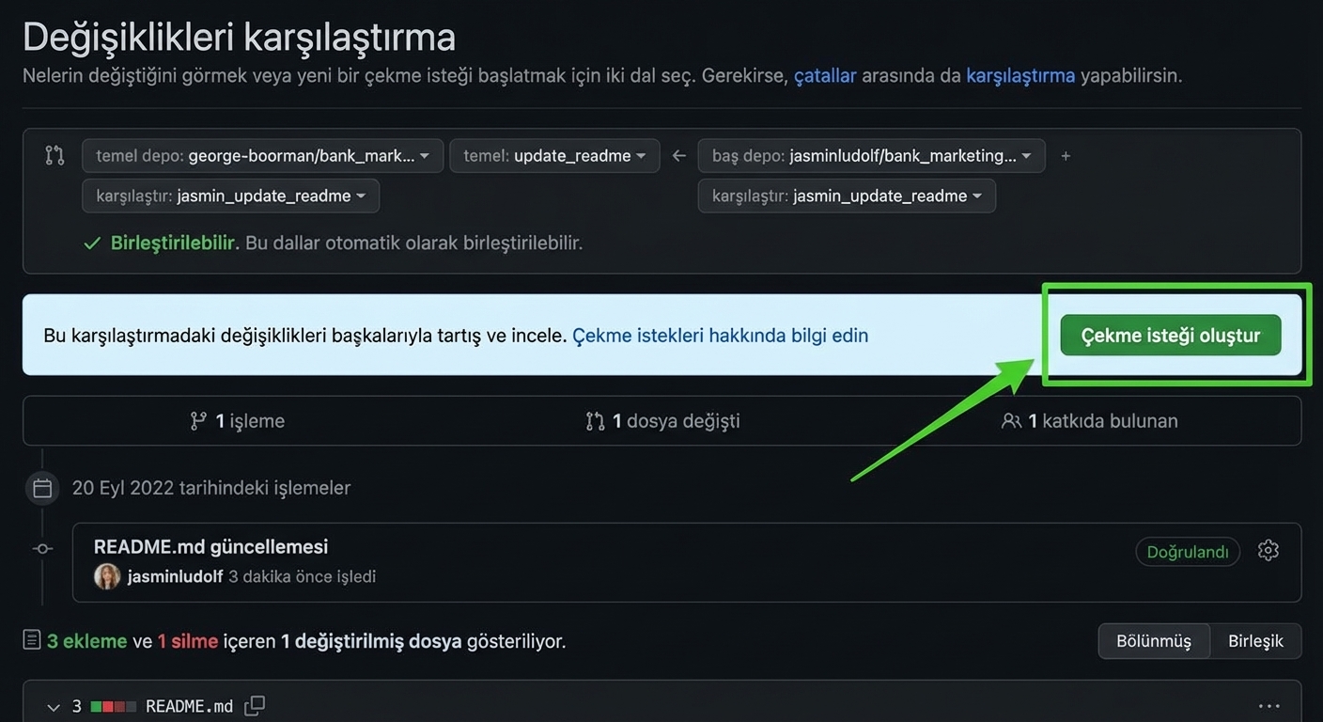Click the copy icon next to README.md

click(x=253, y=704)
